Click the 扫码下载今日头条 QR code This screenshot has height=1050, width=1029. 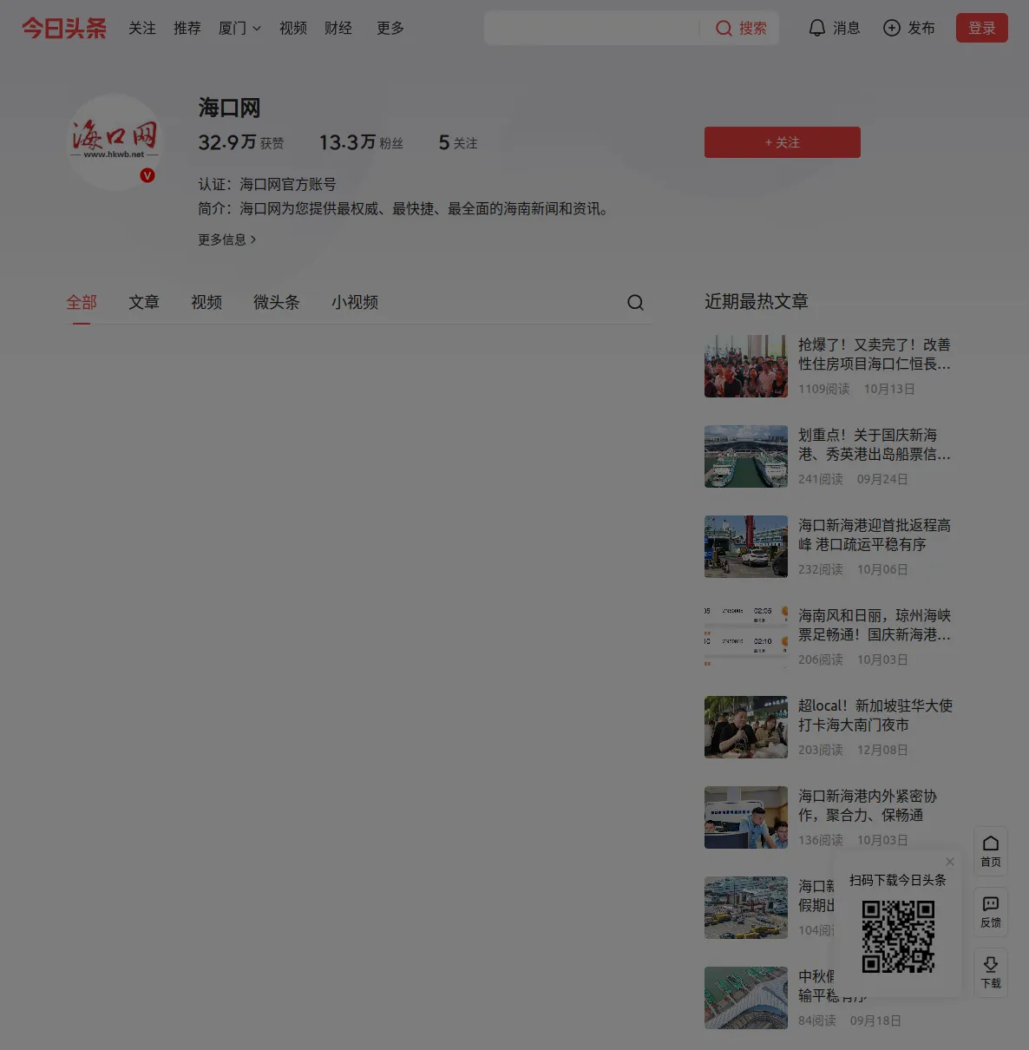(x=898, y=936)
